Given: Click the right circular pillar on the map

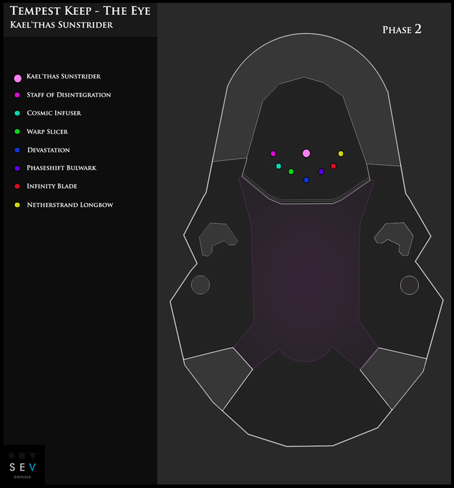Looking at the screenshot, I should [409, 285].
